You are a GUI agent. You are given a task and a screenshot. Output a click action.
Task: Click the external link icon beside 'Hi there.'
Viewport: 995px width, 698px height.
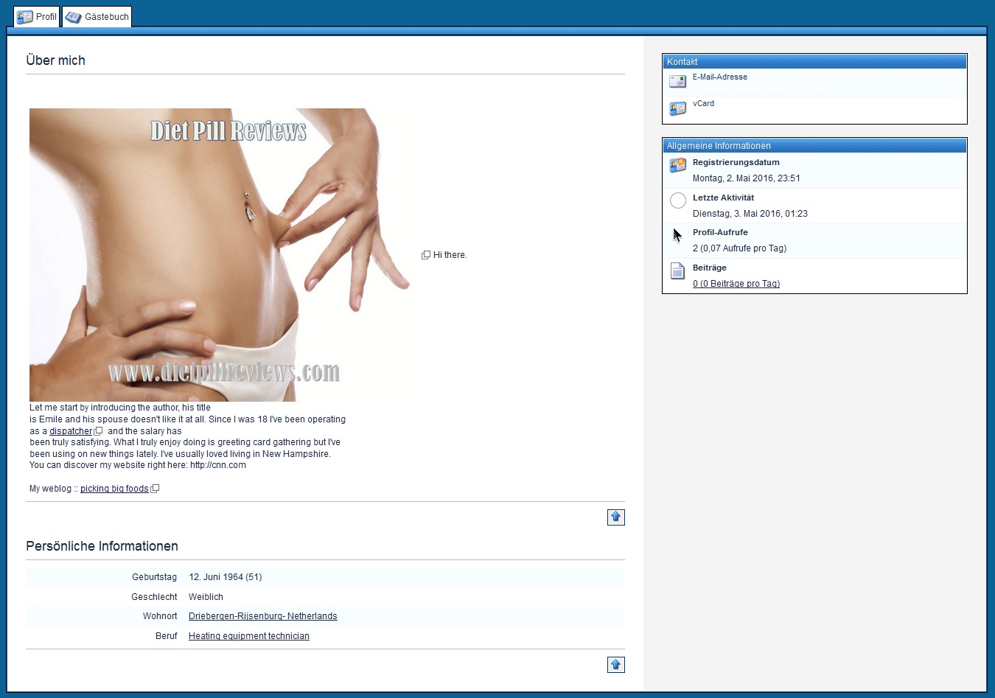click(426, 255)
